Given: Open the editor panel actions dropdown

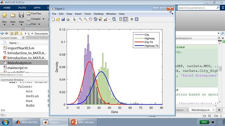Looking at the screenshot, I should point(219,38).
